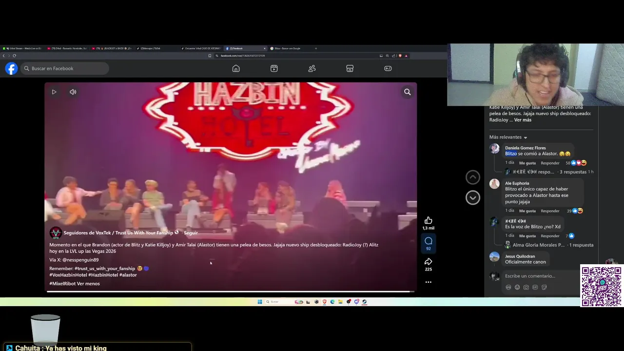Reply to Ale Euphoria's comment
The width and height of the screenshot is (624, 351).
coord(550,211)
